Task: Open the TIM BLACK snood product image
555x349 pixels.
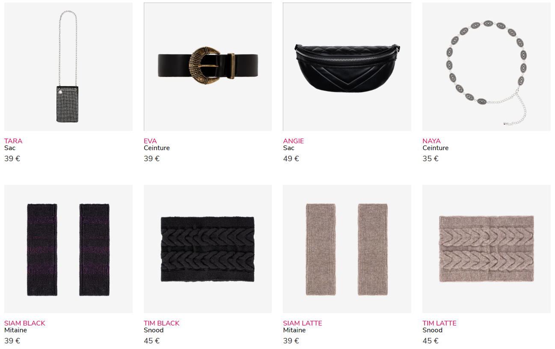Action: (208, 249)
